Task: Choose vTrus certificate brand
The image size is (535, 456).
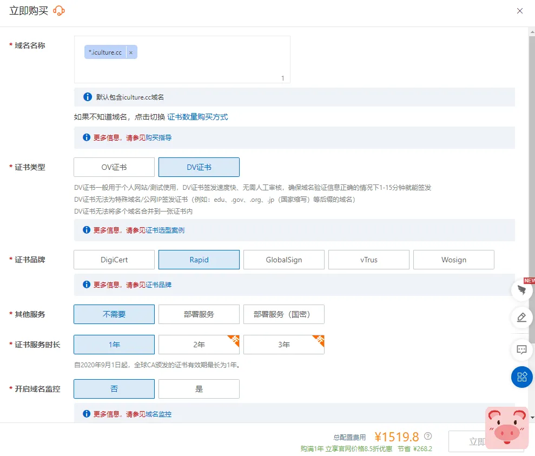Action: pos(369,260)
